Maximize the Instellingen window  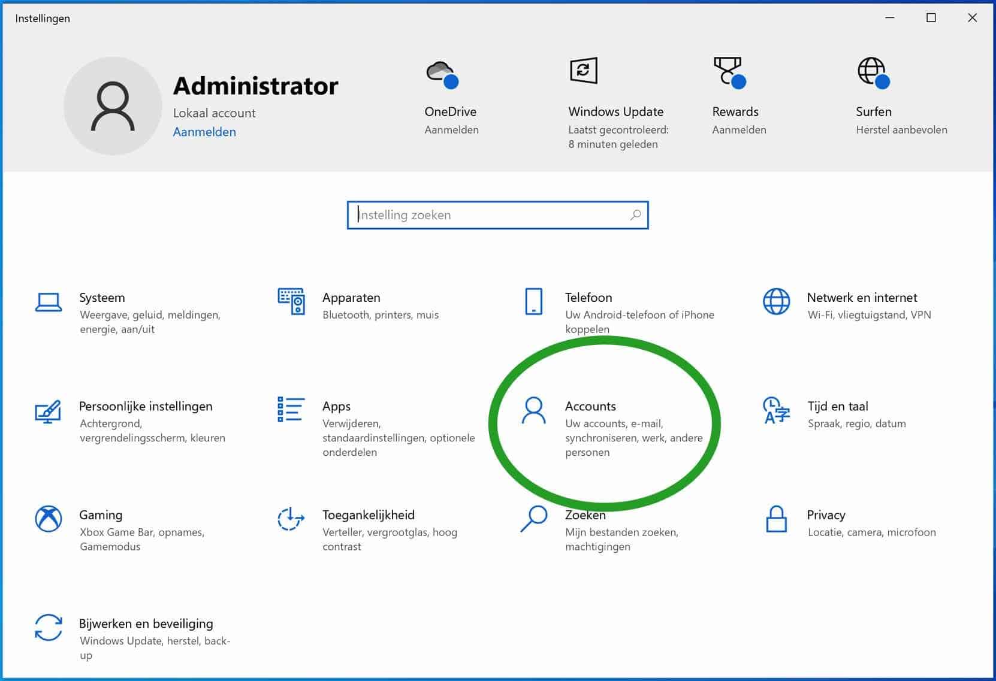(x=931, y=18)
